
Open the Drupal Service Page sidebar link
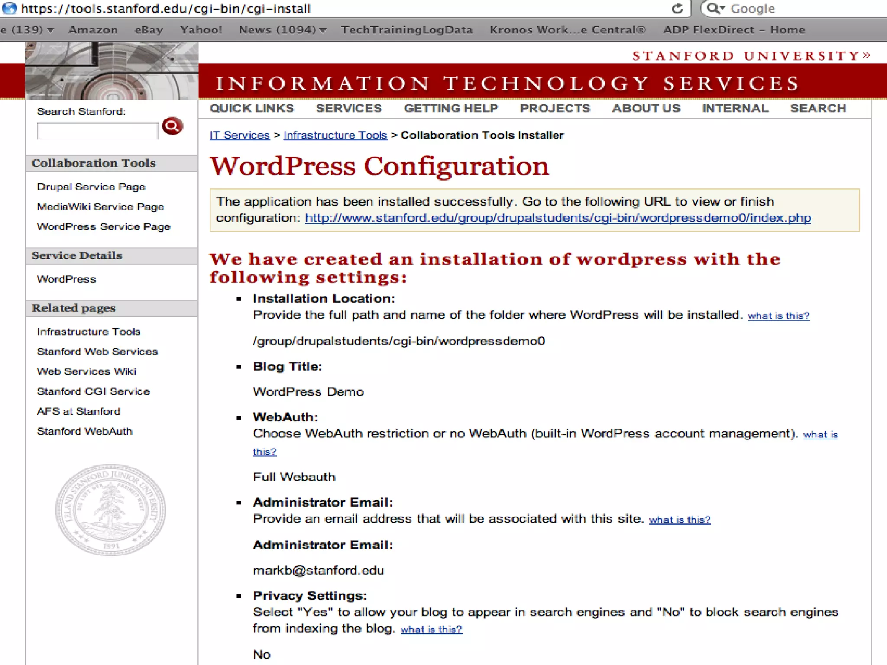[91, 187]
